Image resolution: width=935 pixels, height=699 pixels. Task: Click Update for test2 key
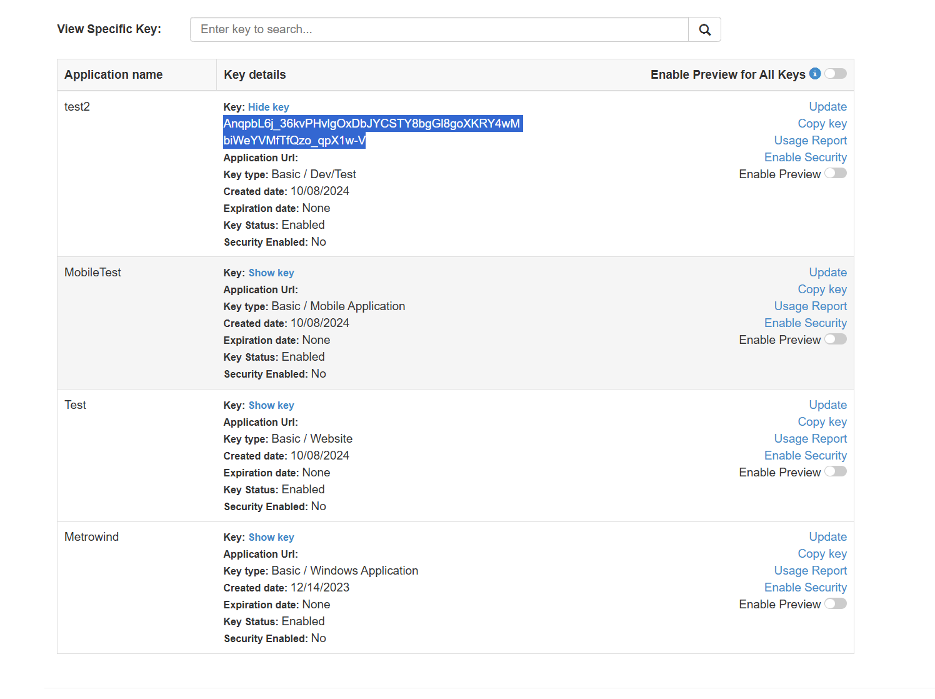tap(827, 107)
